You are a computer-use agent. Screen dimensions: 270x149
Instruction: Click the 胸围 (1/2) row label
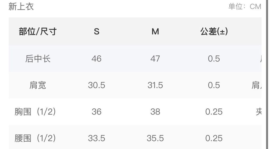click(x=35, y=112)
